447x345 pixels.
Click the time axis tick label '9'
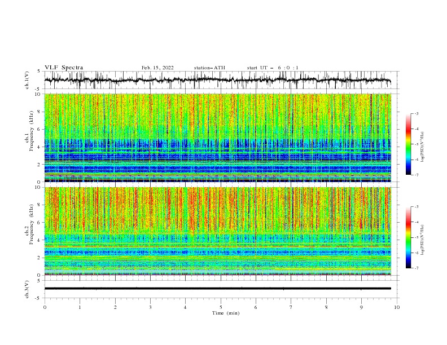(361, 307)
